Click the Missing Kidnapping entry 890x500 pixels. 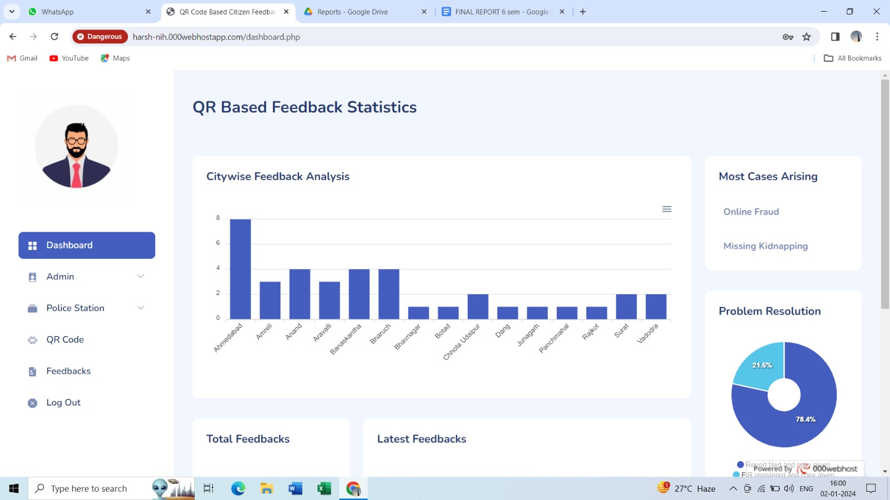(x=765, y=246)
